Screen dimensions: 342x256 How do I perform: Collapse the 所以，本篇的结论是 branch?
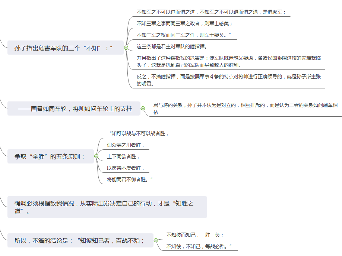click(x=156, y=240)
